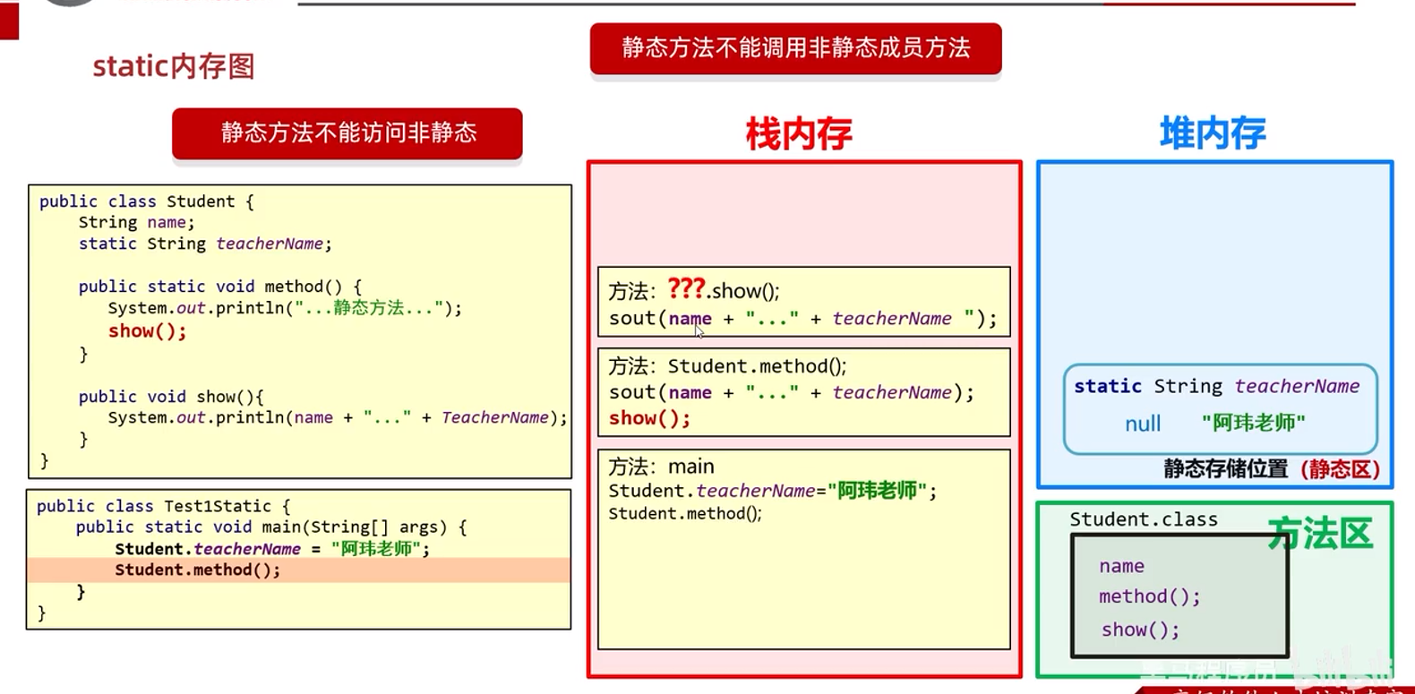Image resolution: width=1415 pixels, height=694 pixels.
Task: Click the red ??? in the top stack frame
Action: [x=686, y=288]
